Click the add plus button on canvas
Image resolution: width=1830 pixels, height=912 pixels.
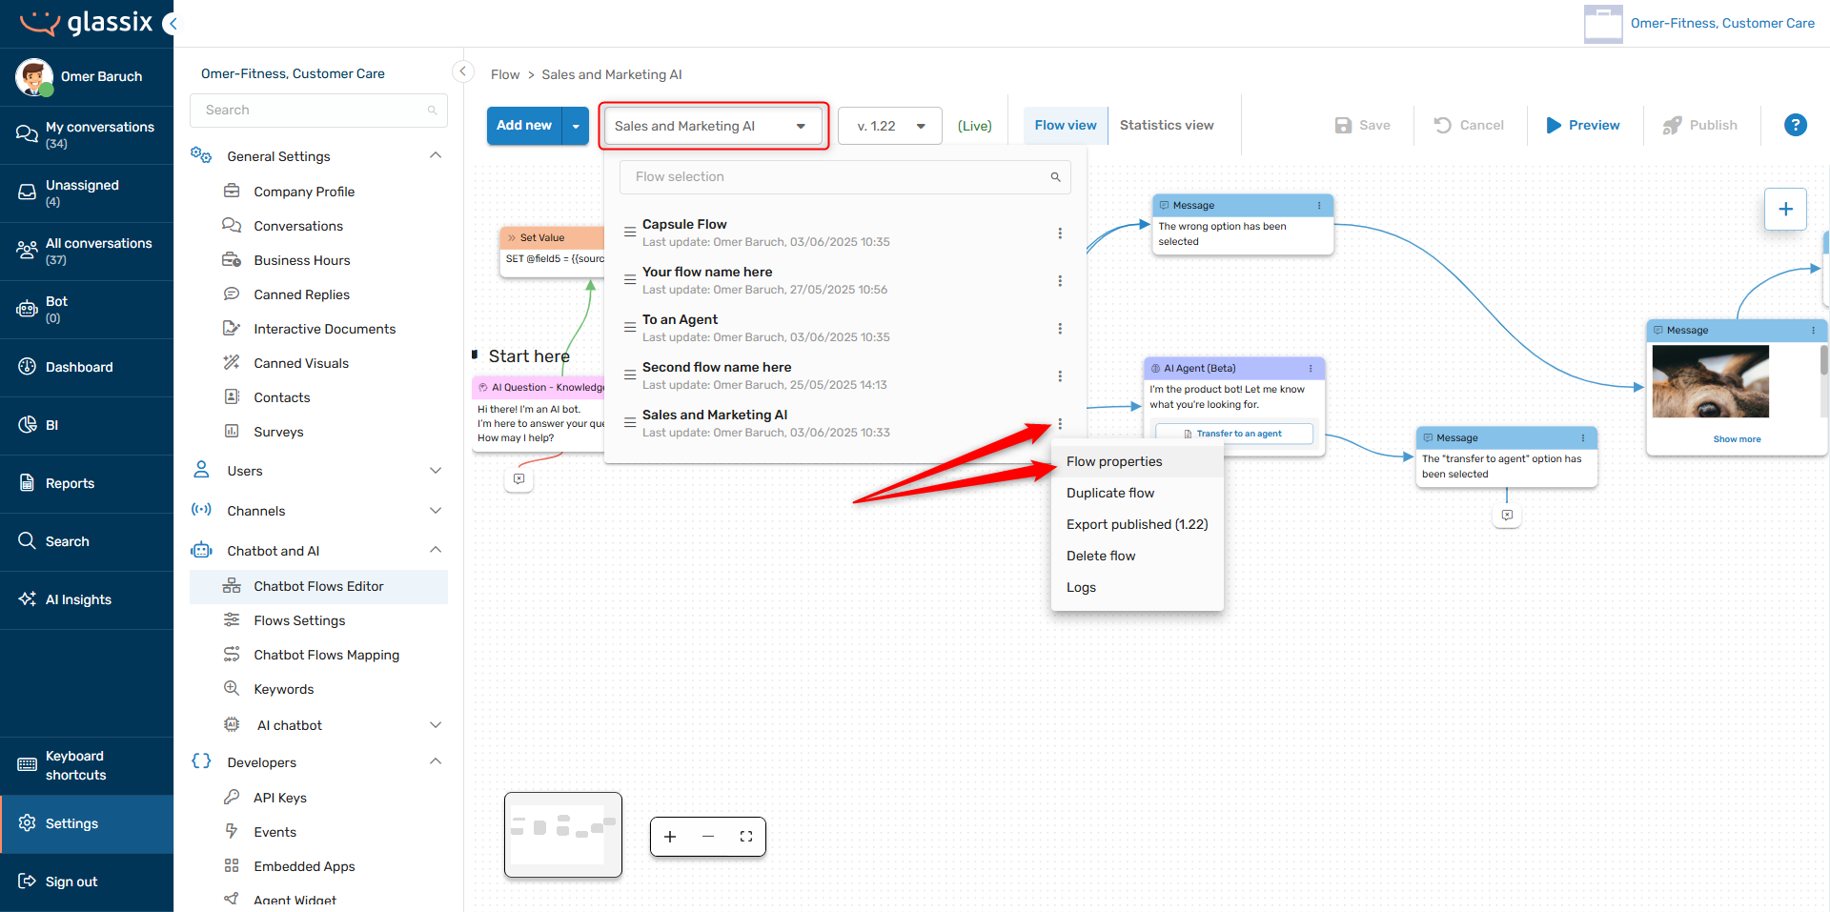(1785, 209)
